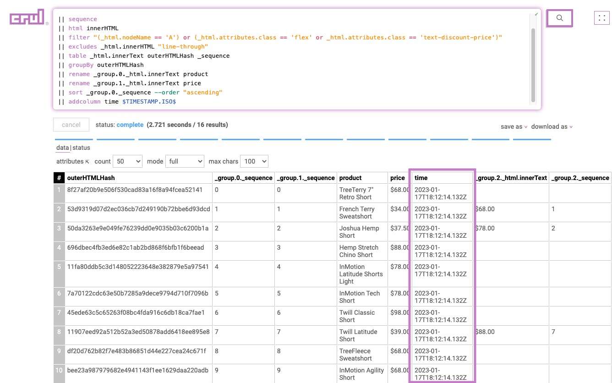612x383 pixels.
Task: Click the _group.1._sequence column header
Action: click(306, 178)
